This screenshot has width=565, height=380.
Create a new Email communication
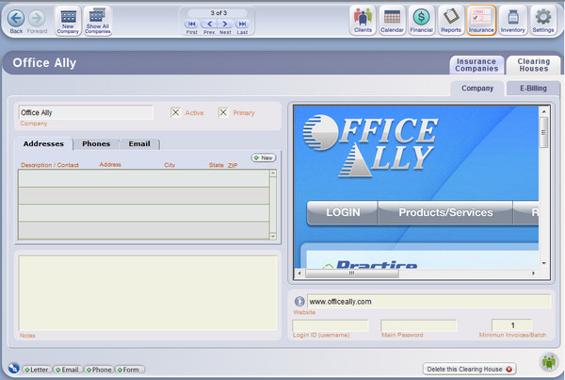(68, 370)
